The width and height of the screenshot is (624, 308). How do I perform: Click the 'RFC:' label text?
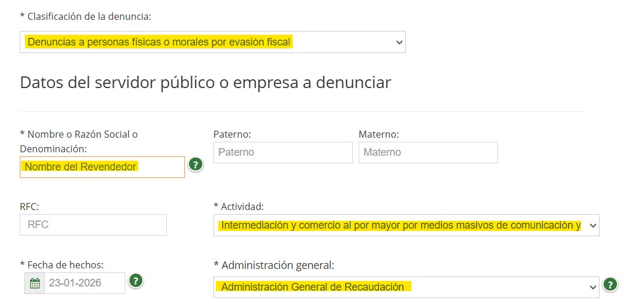[x=29, y=206]
